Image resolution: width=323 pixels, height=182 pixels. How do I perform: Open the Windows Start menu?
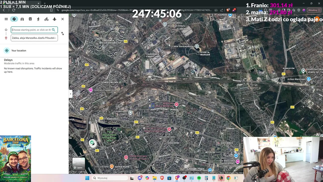coord(87,178)
